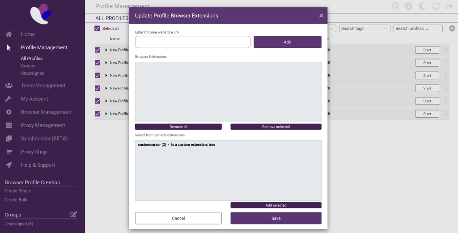Open Team Management in the sidebar

[43, 85]
